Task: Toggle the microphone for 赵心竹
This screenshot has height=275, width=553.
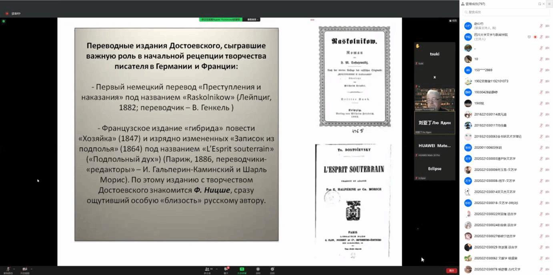Action: [541, 26]
